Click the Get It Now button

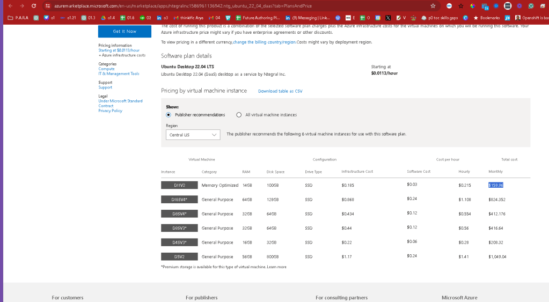click(x=125, y=32)
